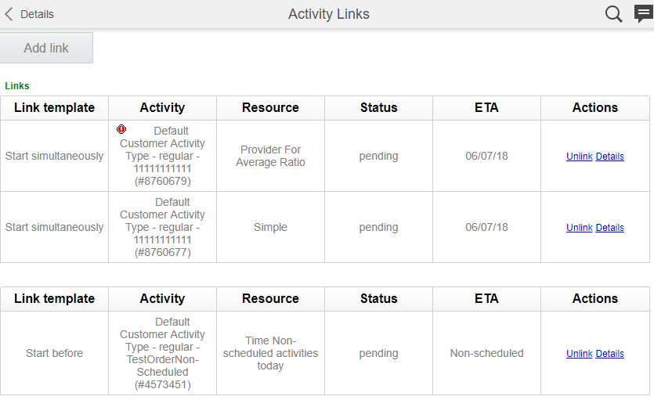Click the TestOrderNon-Scheduled activity #4573451 cell
The image size is (654, 400).
coord(162,353)
